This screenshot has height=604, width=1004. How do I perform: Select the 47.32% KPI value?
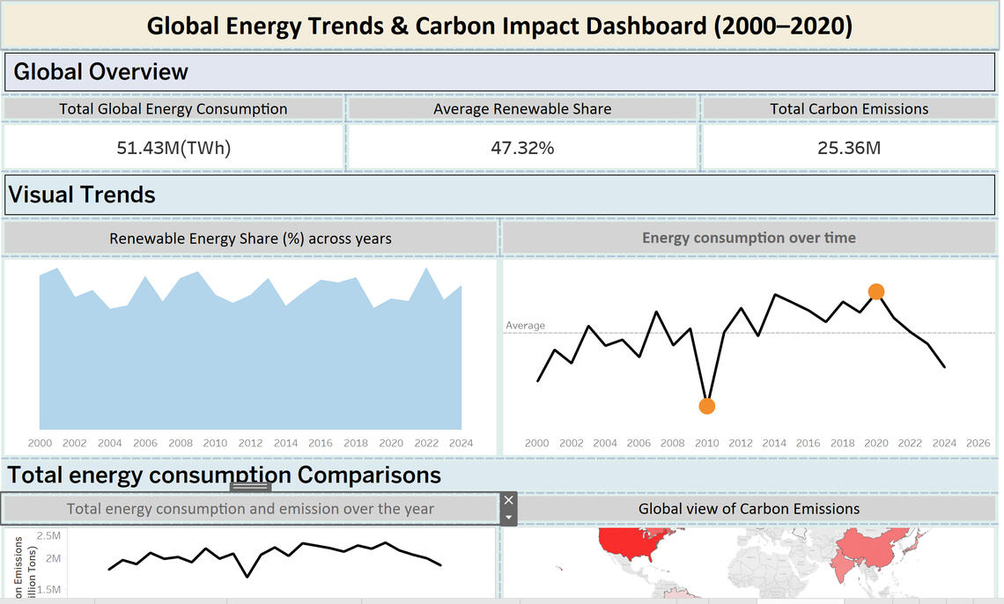tap(522, 148)
